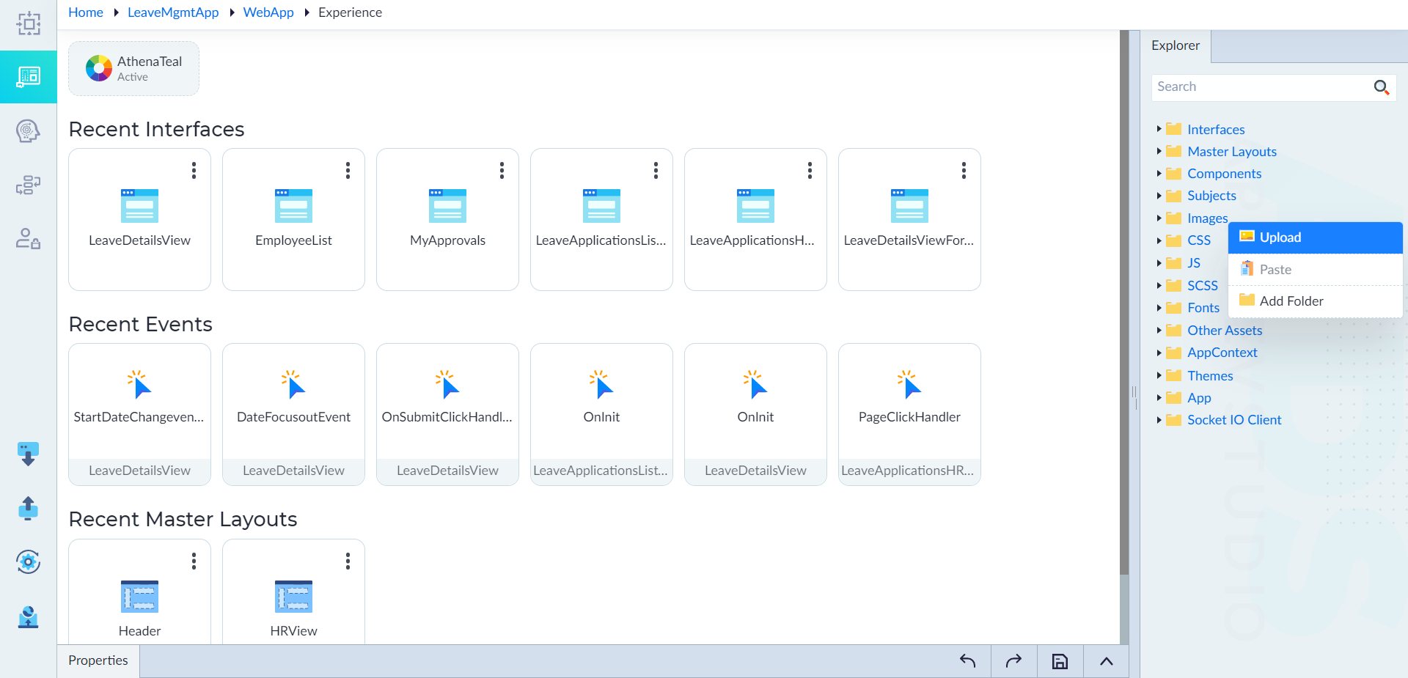Click the undo arrow icon
The image size is (1408, 678).
tap(967, 661)
